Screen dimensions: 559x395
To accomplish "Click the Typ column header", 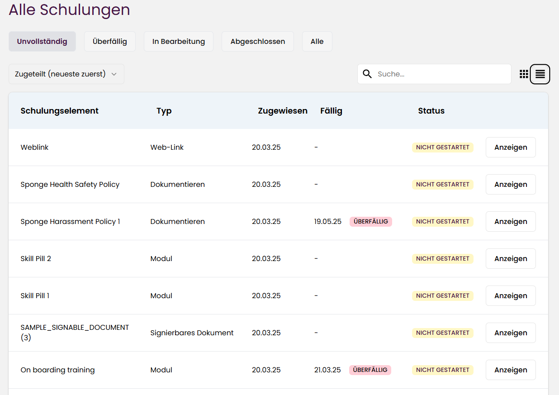I will click(x=164, y=111).
